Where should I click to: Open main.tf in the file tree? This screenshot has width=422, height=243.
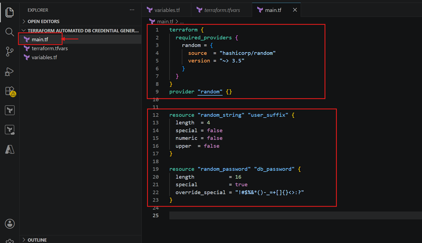pyautogui.click(x=80, y=39)
